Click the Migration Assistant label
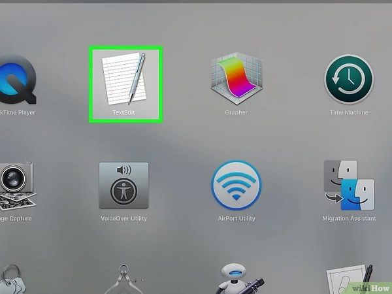 coord(348,219)
